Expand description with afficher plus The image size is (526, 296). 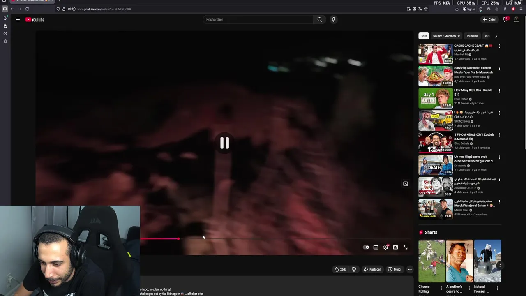(195, 294)
